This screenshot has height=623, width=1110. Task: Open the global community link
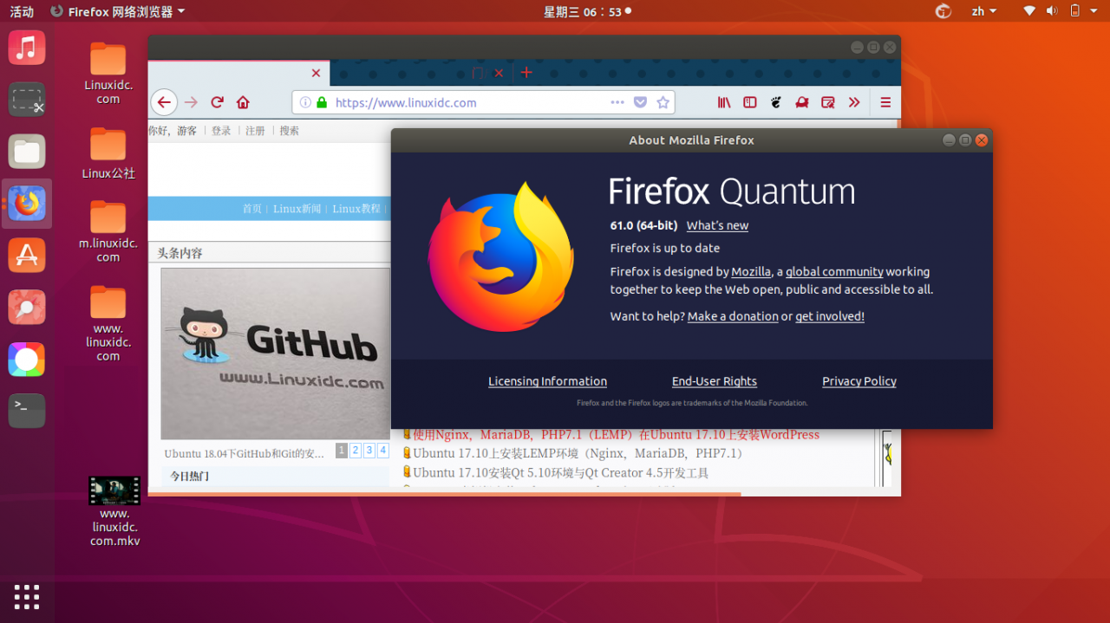(x=834, y=271)
